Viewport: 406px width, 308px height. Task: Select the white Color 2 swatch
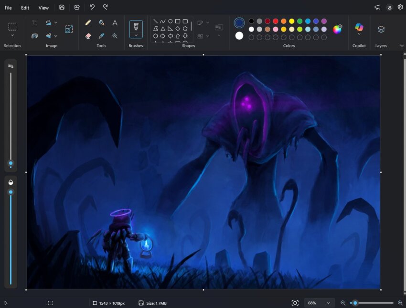[239, 36]
